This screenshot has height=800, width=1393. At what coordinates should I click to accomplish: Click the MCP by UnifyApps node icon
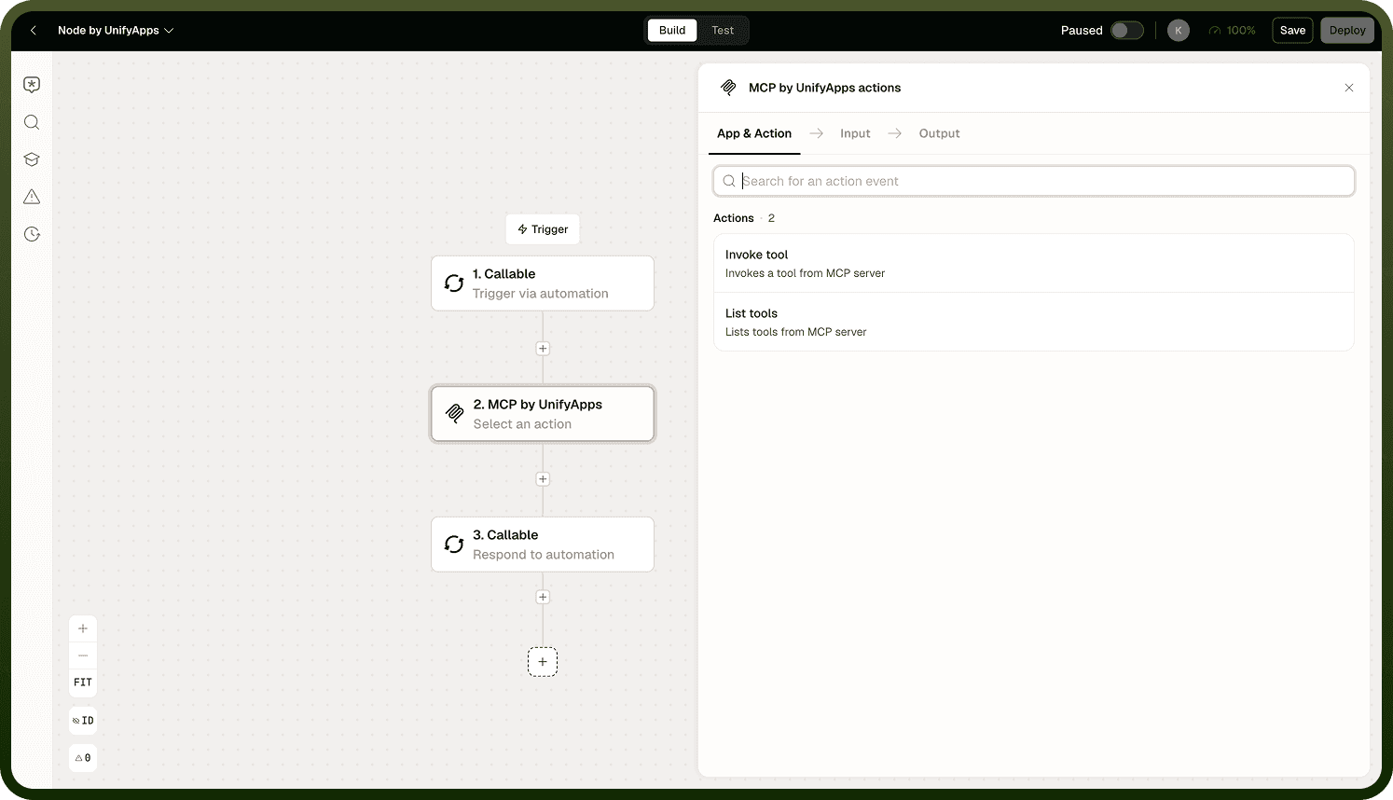click(454, 413)
